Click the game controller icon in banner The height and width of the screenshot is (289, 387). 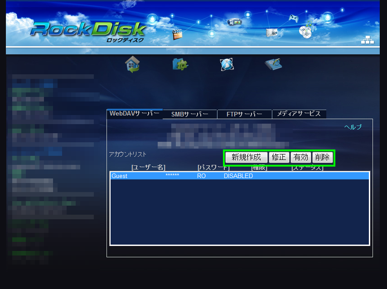click(x=294, y=18)
